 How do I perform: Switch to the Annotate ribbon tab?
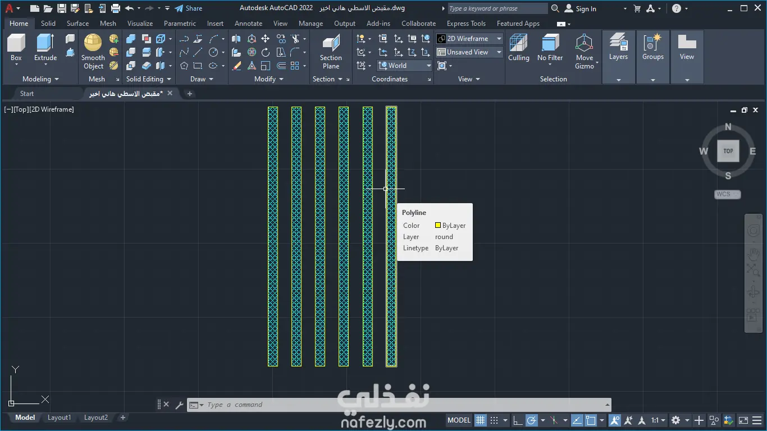click(x=248, y=24)
